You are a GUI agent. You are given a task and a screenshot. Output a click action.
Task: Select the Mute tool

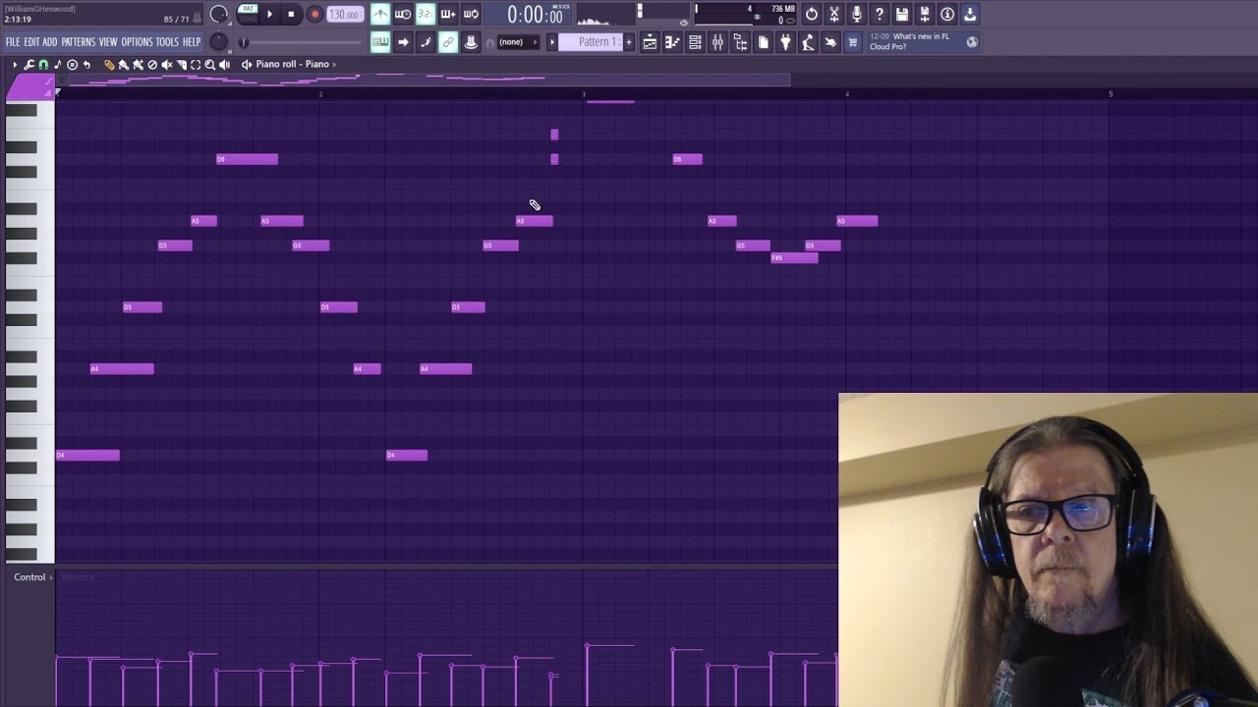pyautogui.click(x=167, y=64)
